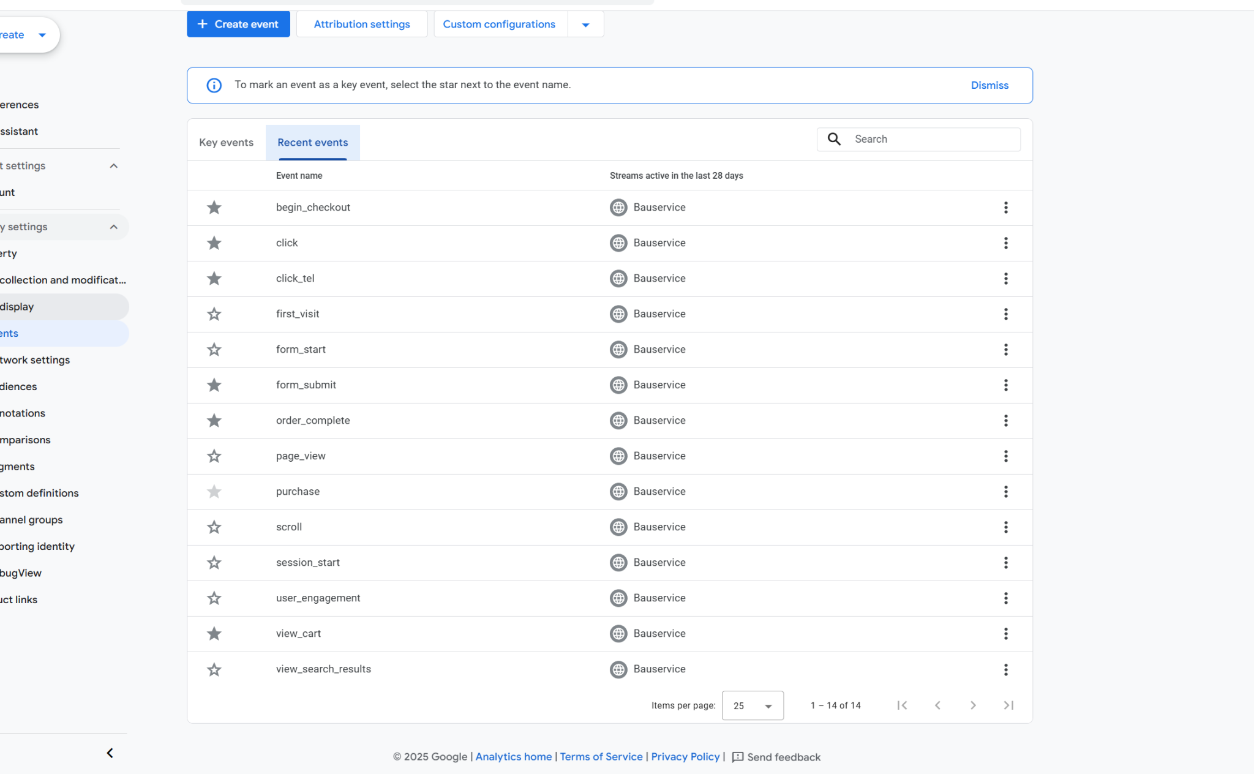Jump to the first page of events

tap(902, 705)
